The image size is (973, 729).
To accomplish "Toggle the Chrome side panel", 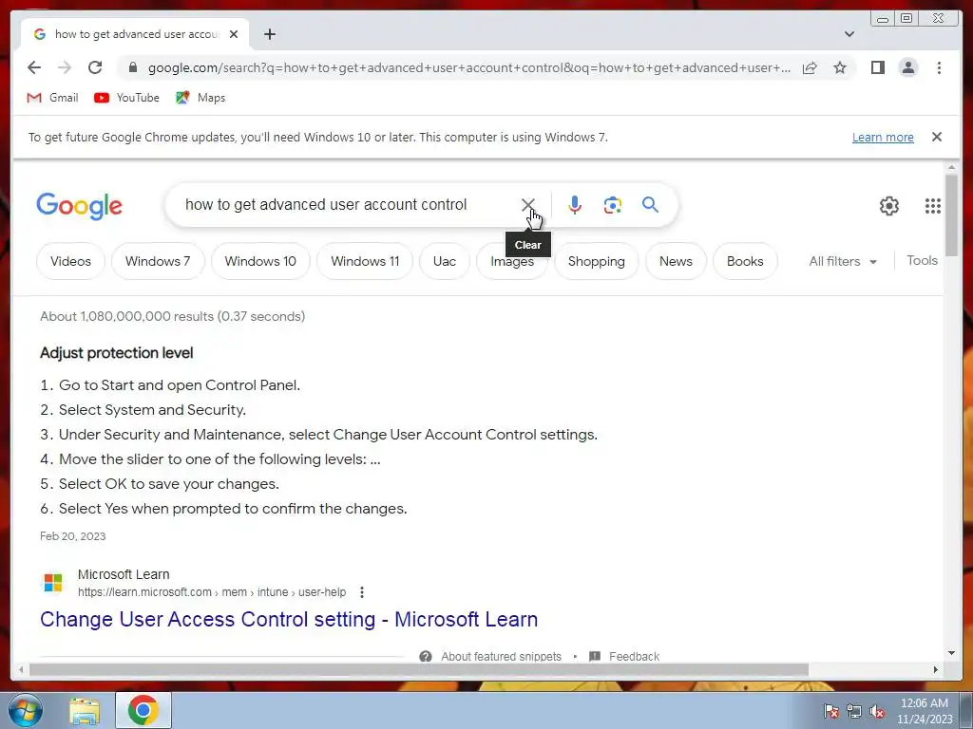I will 877,67.
